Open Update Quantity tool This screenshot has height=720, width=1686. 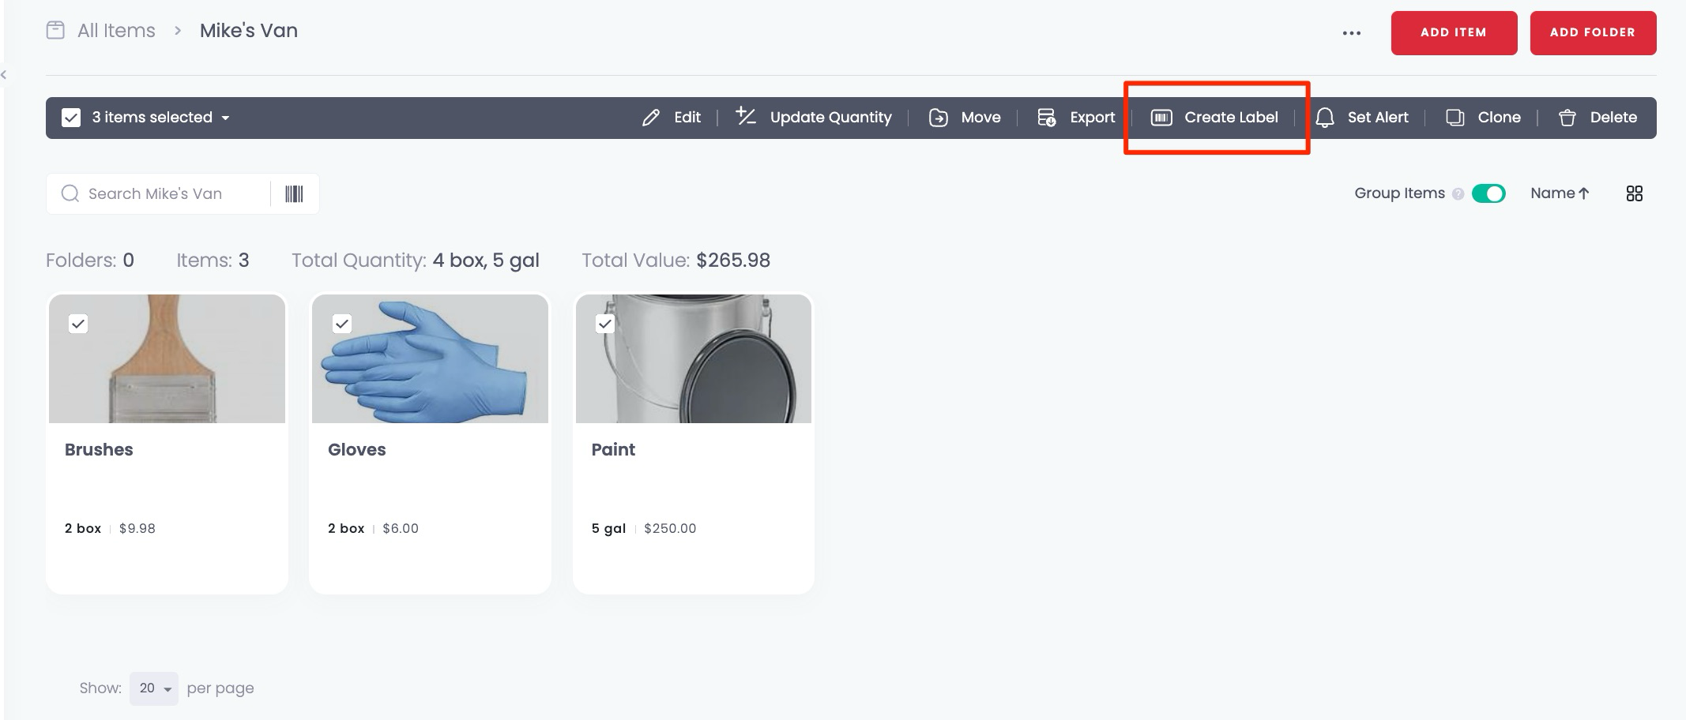[746, 117]
